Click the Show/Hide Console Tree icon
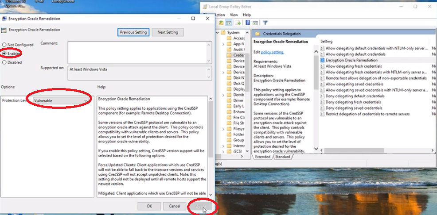437x215 pixels. (229, 23)
